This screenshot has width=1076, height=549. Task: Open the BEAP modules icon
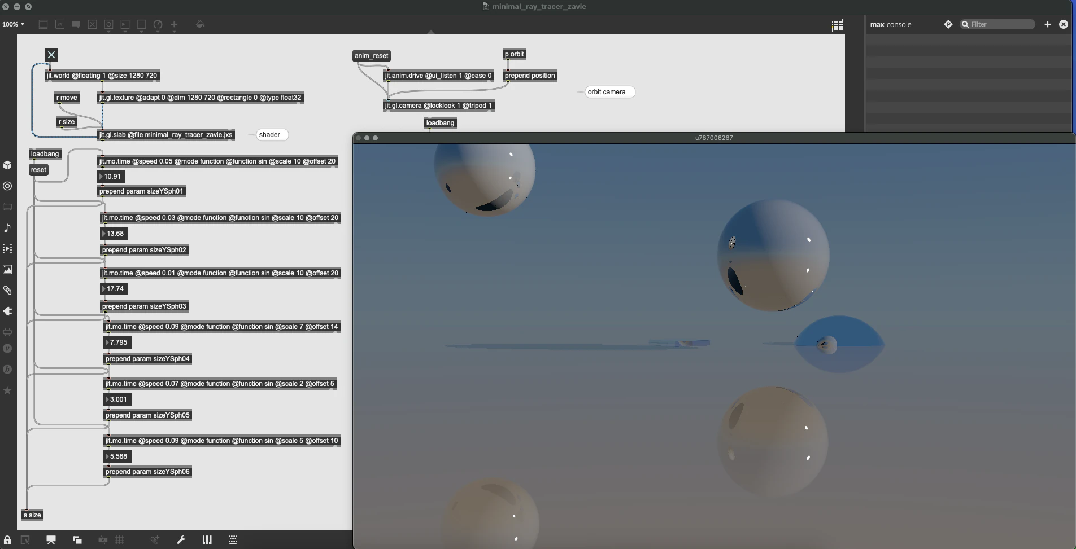(x=7, y=370)
